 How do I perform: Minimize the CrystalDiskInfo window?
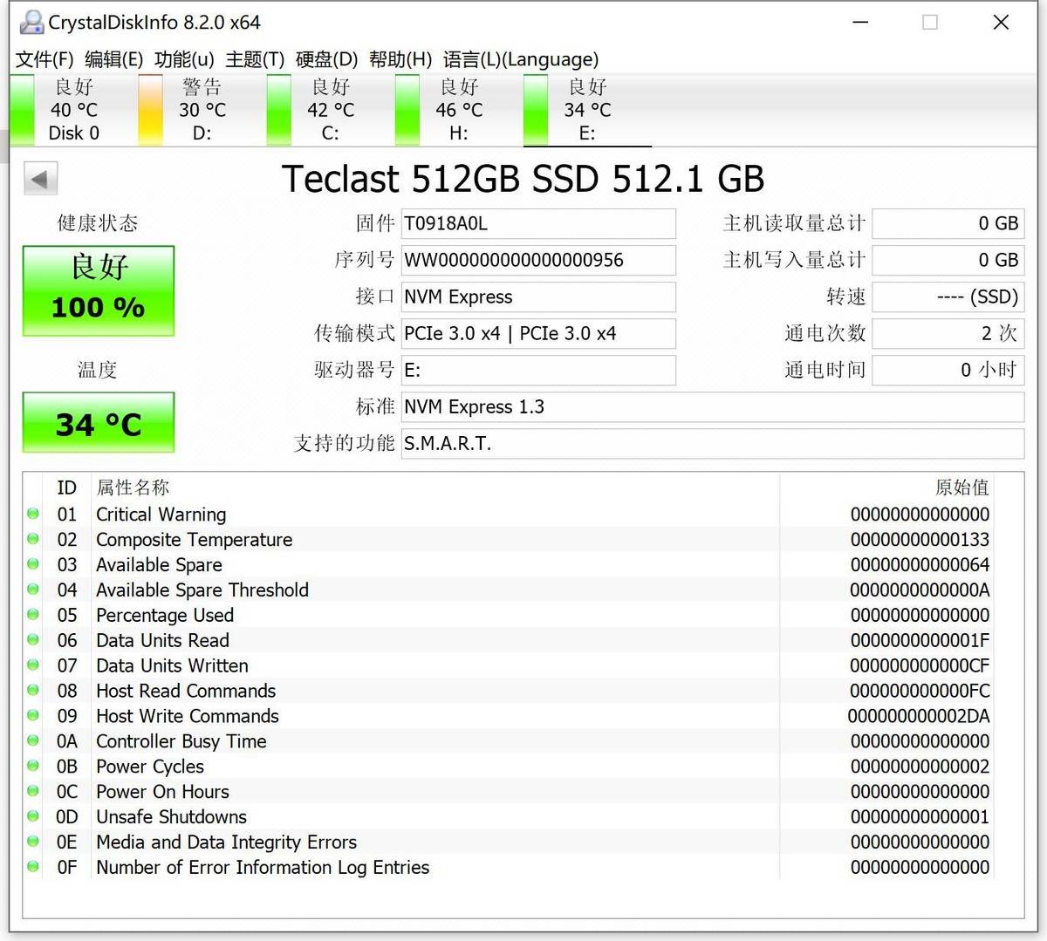coord(860,22)
